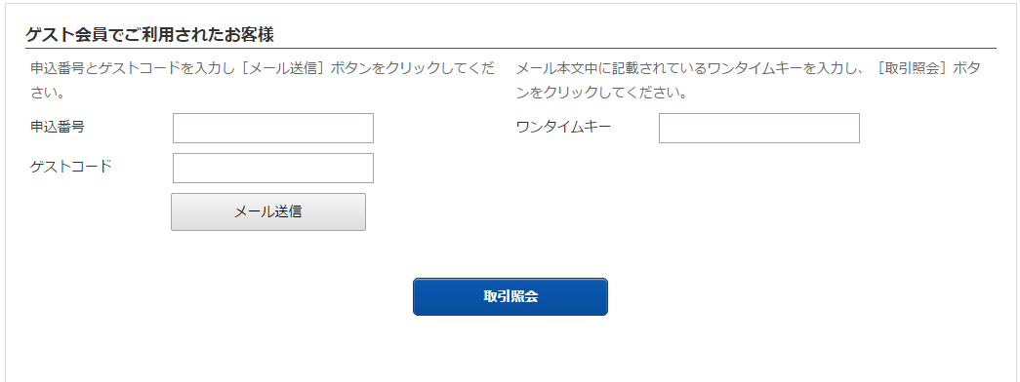Click the ンをクリックしてください。 second line on the right

pos(601,93)
